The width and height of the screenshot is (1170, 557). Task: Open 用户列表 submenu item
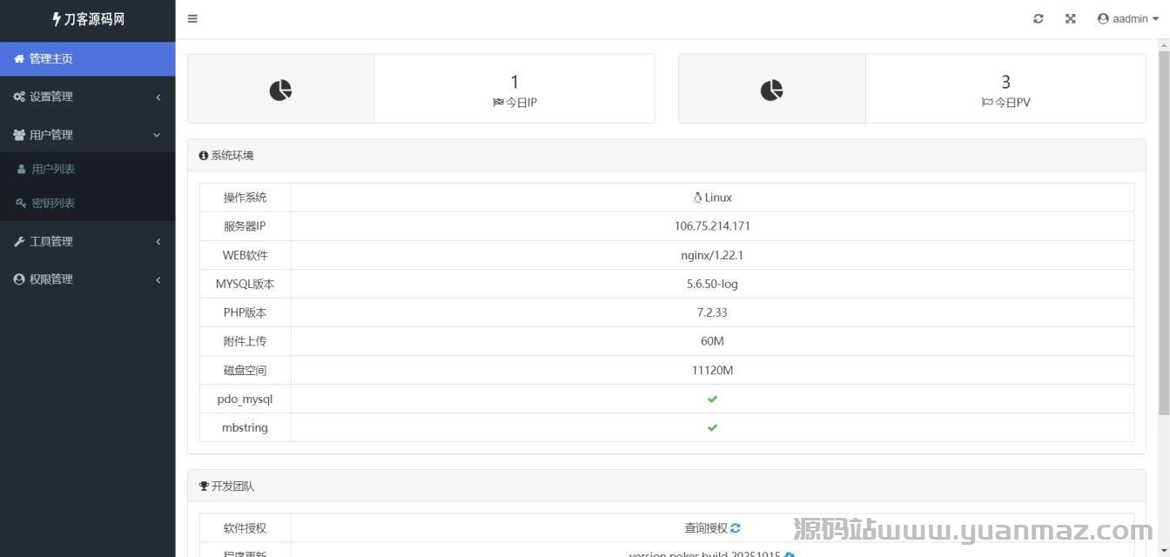53,169
